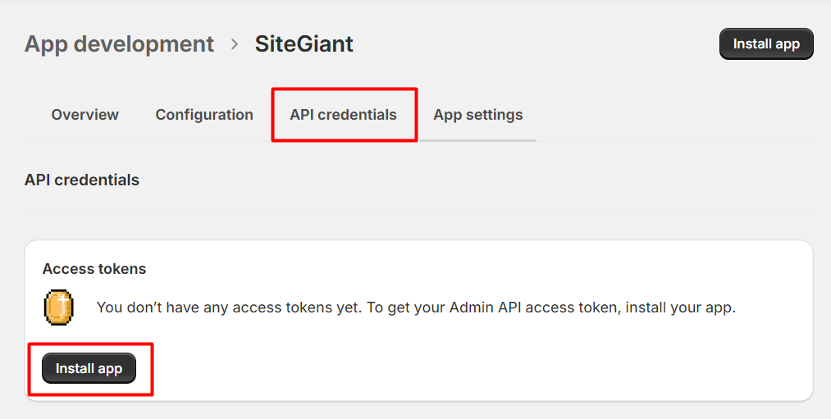Click Install app under Access tokens

[89, 369]
